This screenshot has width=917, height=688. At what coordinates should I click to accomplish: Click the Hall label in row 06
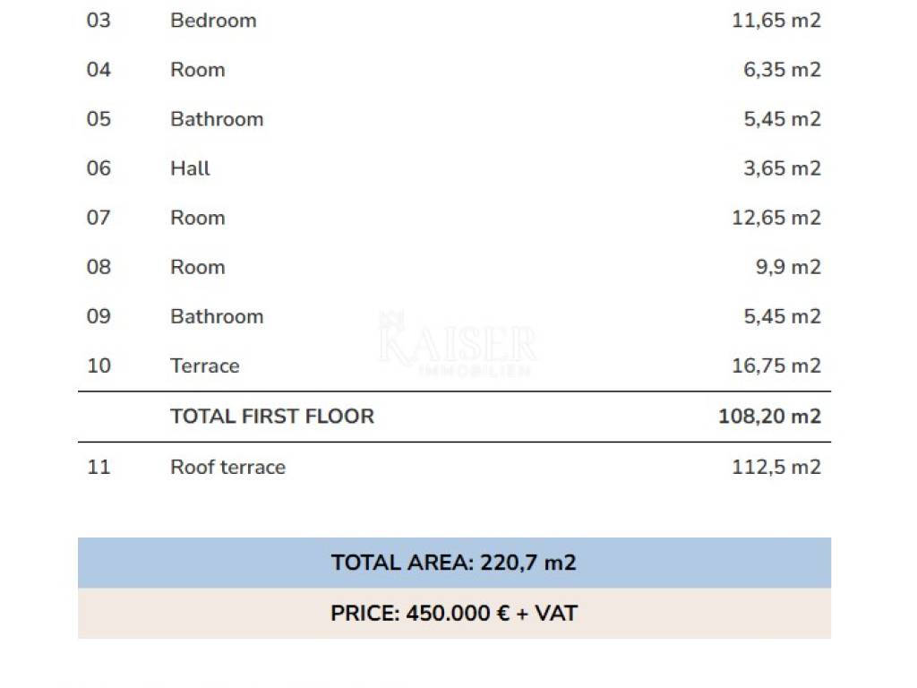[190, 168]
